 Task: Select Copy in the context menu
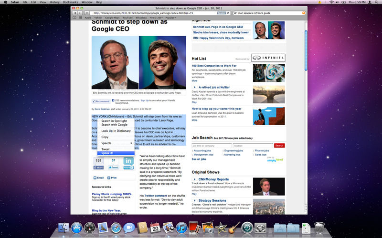click(x=116, y=137)
